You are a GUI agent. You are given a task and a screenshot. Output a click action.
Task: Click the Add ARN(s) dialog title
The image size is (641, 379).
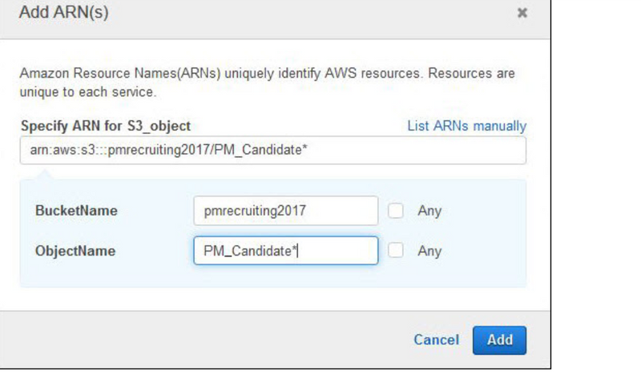(63, 13)
